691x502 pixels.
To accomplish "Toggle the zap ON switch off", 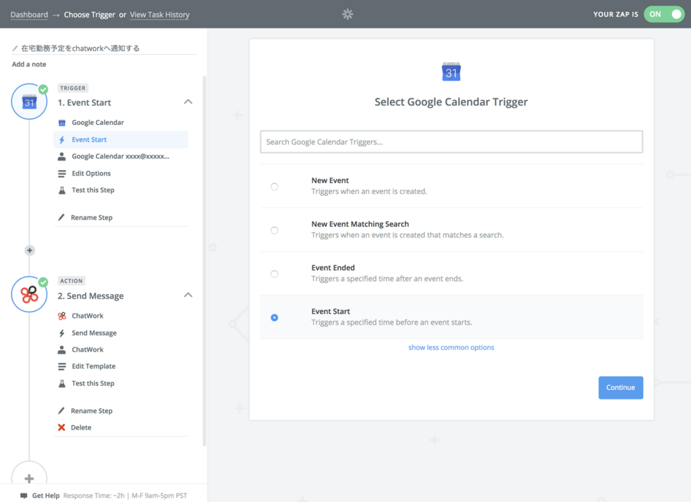I will [664, 14].
